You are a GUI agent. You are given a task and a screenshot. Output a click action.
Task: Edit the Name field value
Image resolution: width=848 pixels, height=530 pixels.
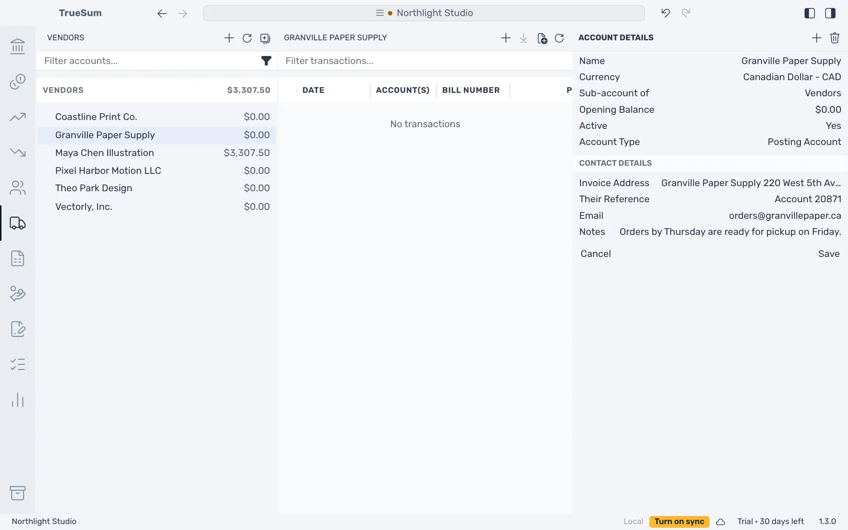point(791,61)
